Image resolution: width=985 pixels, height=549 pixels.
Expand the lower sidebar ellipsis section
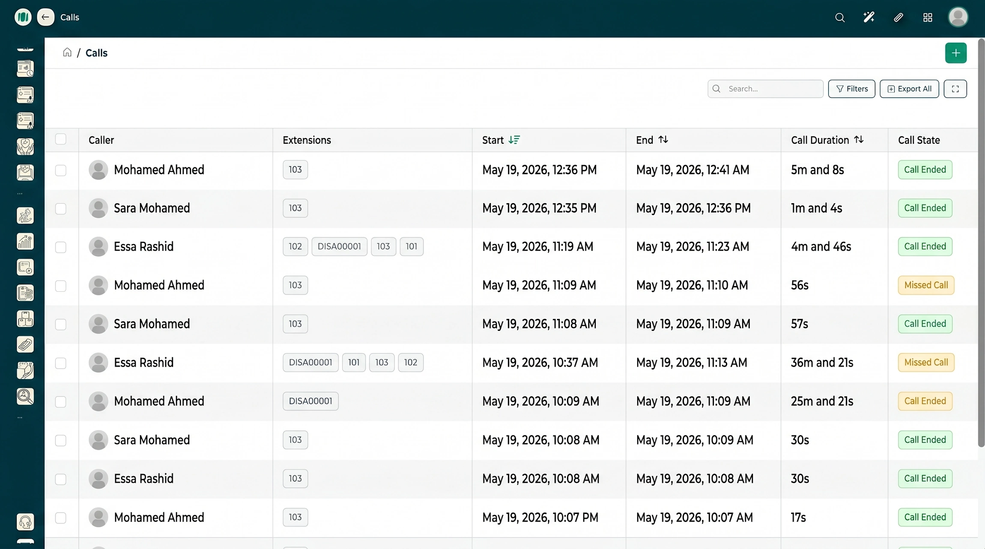pyautogui.click(x=20, y=418)
